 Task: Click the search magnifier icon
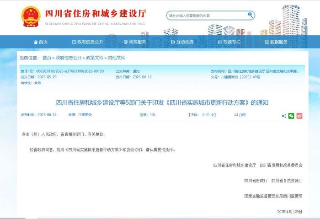coord(250,15)
